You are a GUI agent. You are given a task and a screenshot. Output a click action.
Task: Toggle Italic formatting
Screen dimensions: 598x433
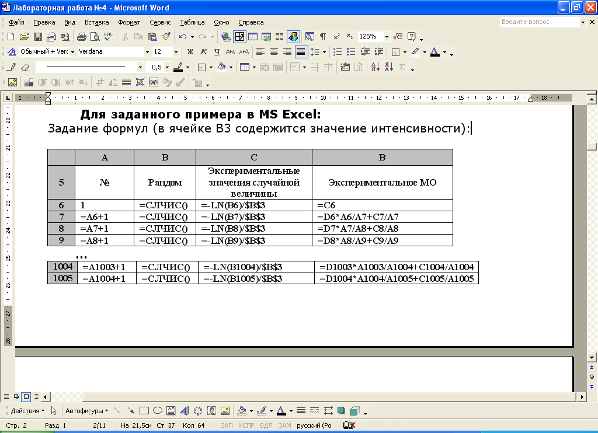tap(203, 52)
